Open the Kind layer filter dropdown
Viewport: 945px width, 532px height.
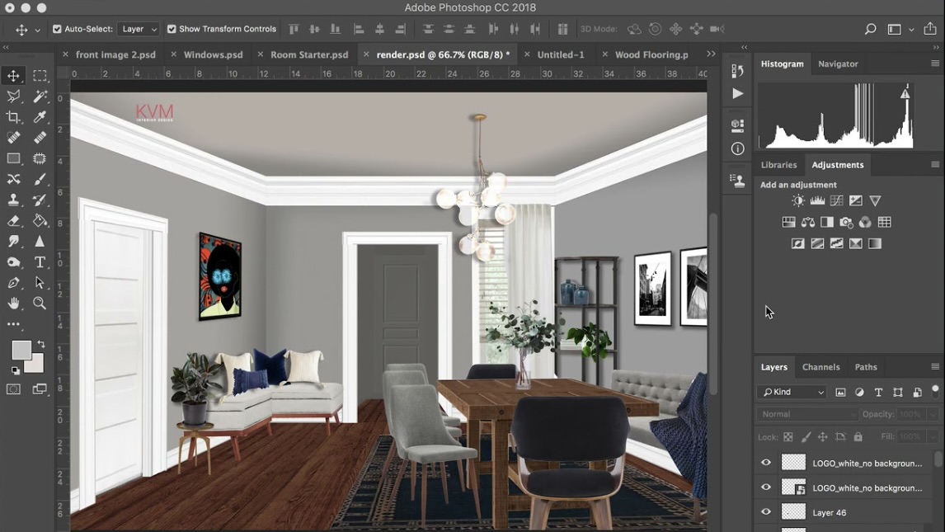pos(792,393)
